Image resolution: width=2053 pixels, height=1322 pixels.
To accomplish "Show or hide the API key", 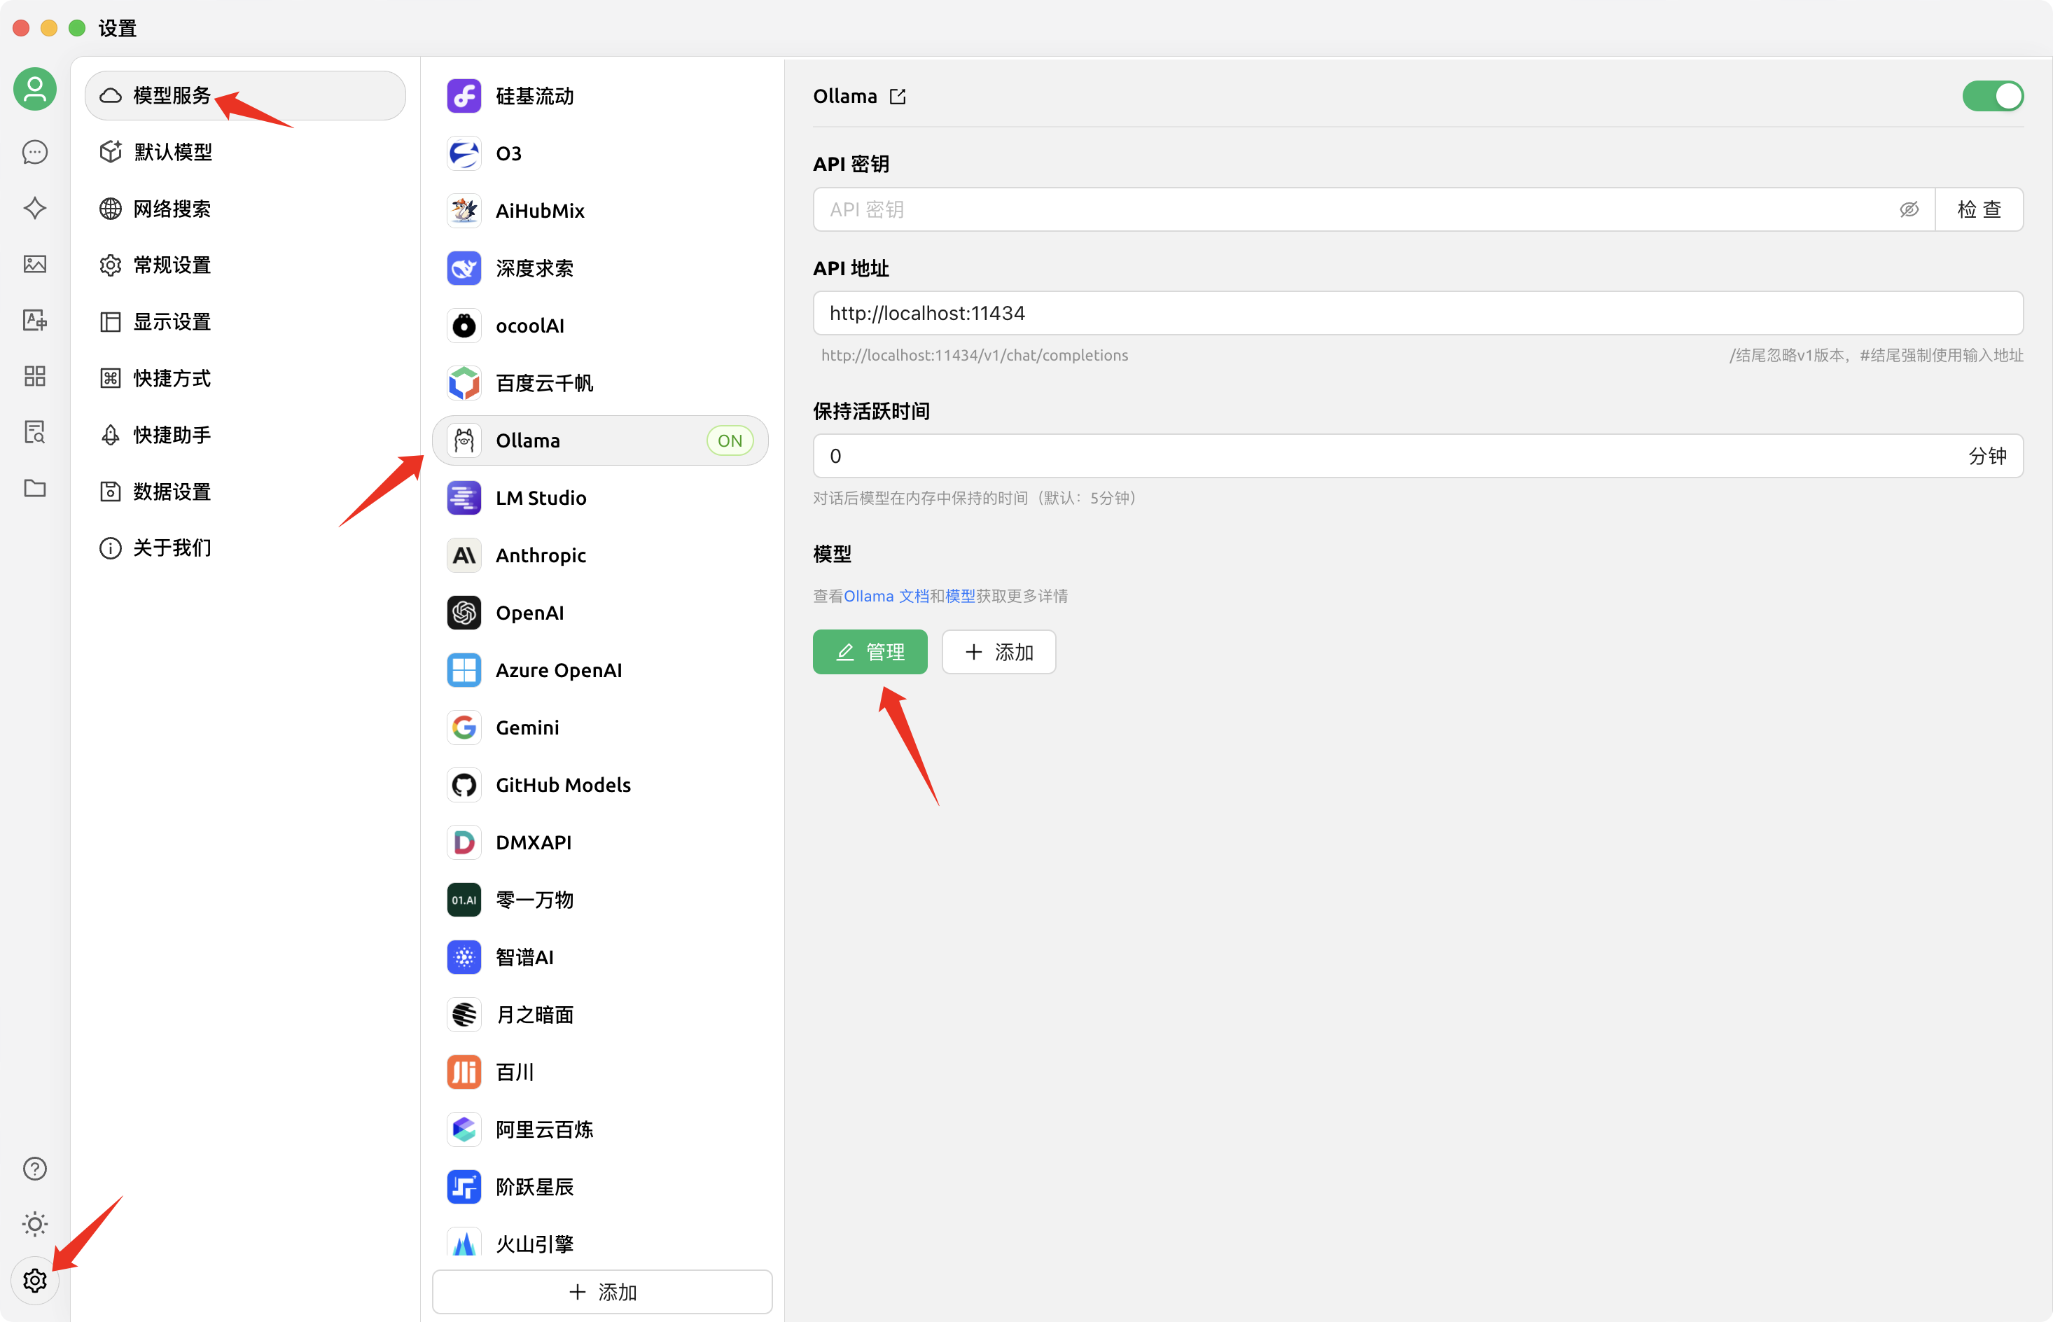I will point(1909,209).
